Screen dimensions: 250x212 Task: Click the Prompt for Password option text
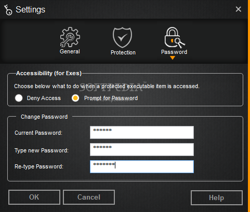tap(111, 98)
